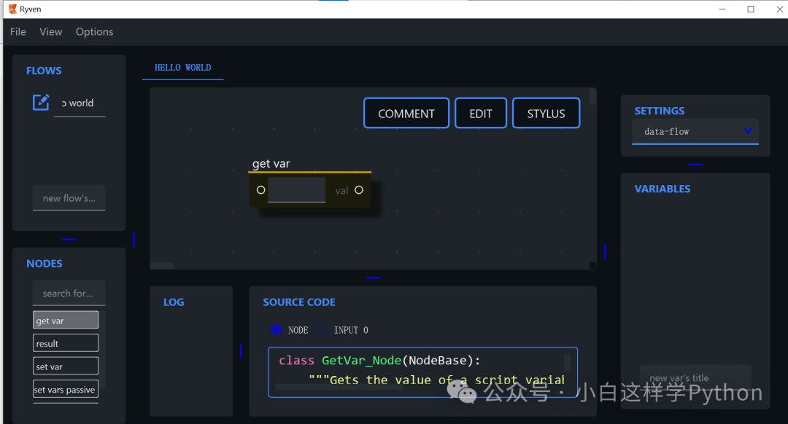Open the View menu
The height and width of the screenshot is (424, 788).
click(x=51, y=31)
